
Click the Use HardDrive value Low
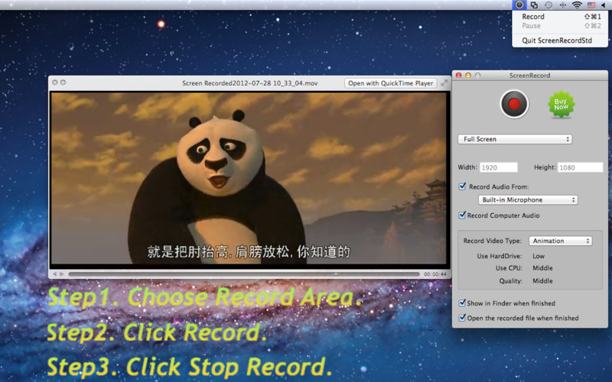click(539, 256)
